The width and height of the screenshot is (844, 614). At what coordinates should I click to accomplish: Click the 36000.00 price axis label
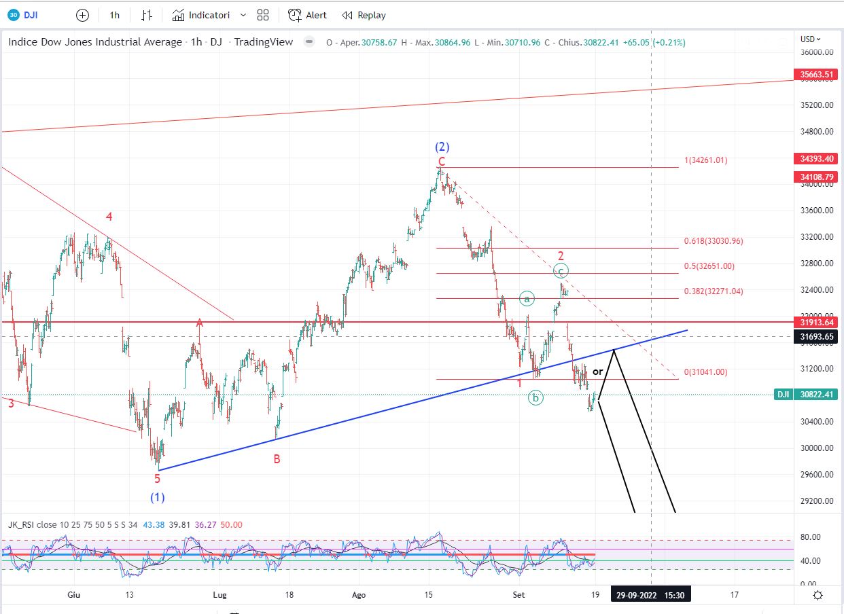(x=817, y=52)
